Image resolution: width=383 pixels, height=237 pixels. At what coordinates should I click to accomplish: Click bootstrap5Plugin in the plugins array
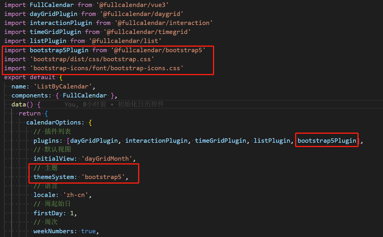click(327, 141)
